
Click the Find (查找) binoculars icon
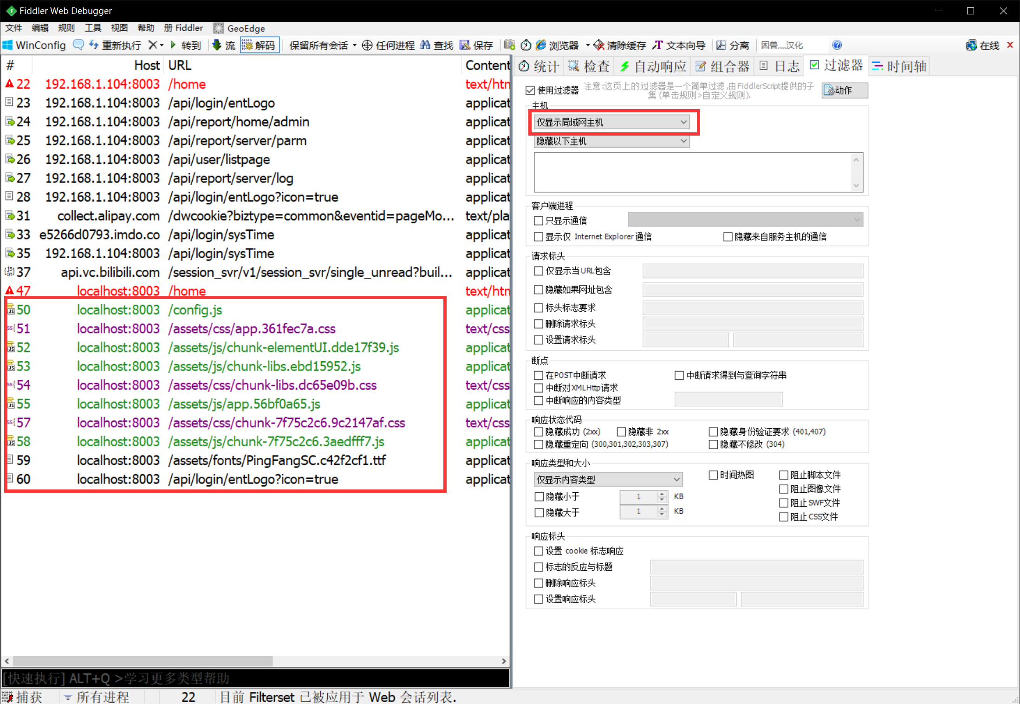click(425, 45)
